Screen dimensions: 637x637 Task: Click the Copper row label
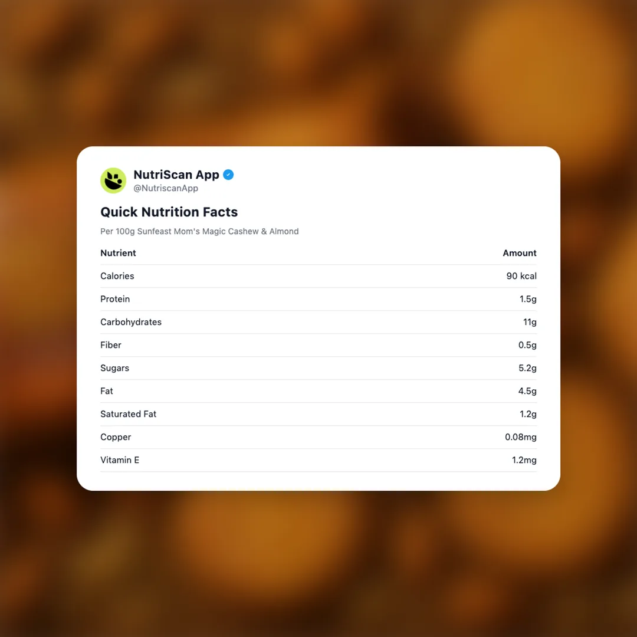pos(116,437)
